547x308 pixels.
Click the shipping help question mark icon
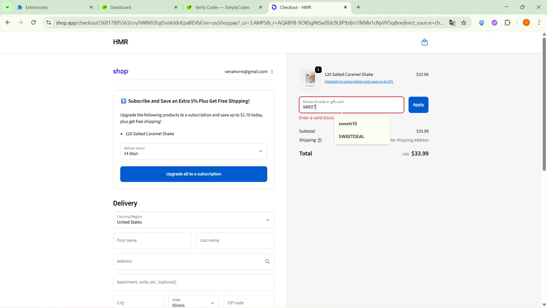coord(320,140)
